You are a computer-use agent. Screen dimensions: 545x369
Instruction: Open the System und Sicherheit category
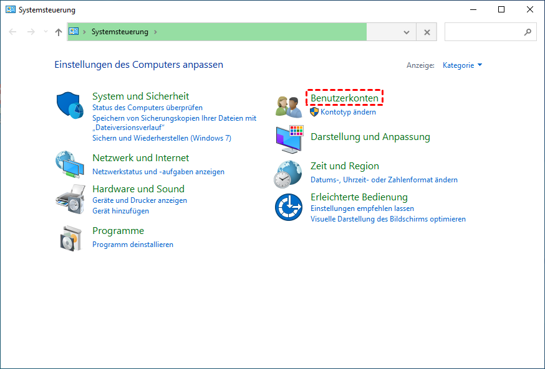point(141,96)
